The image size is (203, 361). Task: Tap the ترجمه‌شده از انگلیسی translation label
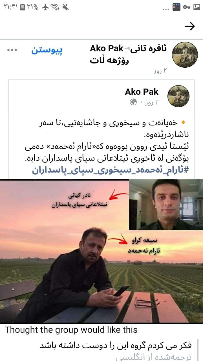(154, 357)
